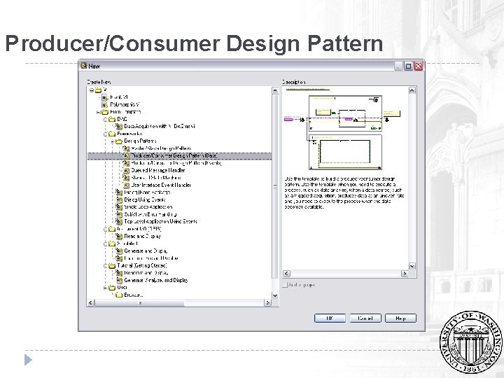Click Description pane scroll-left arrow
Image resolution: width=504 pixels, height=378 pixels.
tap(287, 274)
